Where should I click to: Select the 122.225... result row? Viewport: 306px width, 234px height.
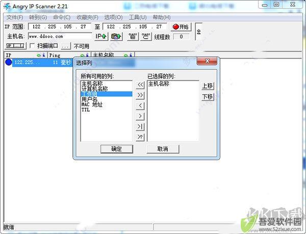pos(39,62)
